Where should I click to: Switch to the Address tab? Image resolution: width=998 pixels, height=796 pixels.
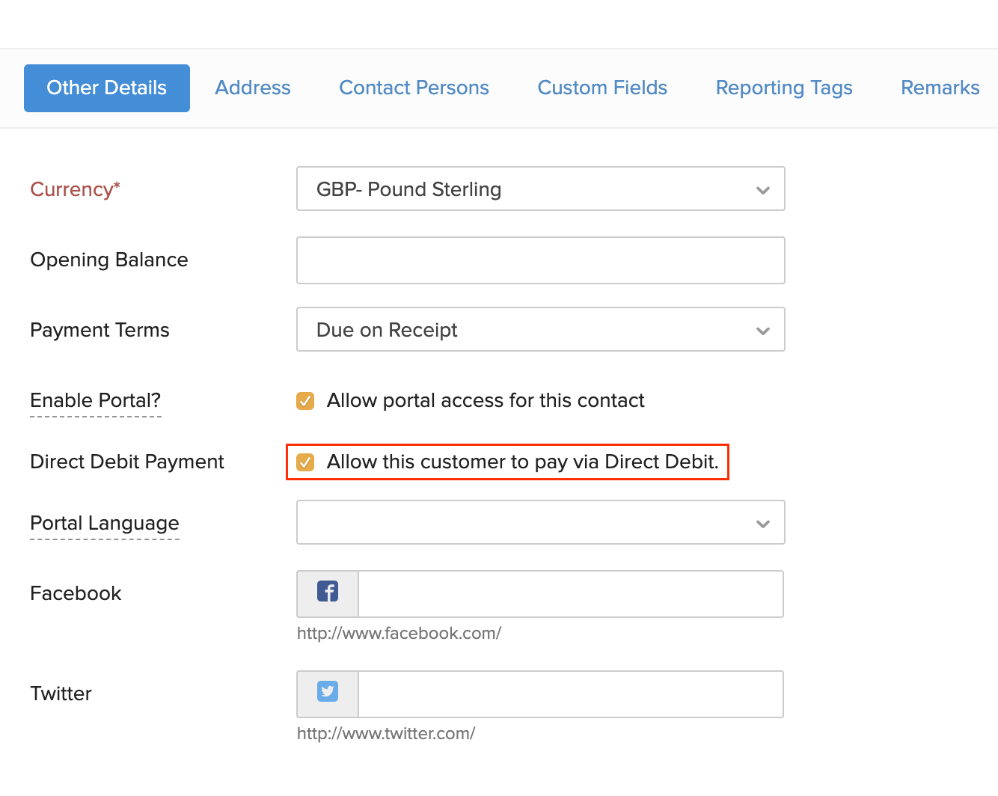point(252,88)
